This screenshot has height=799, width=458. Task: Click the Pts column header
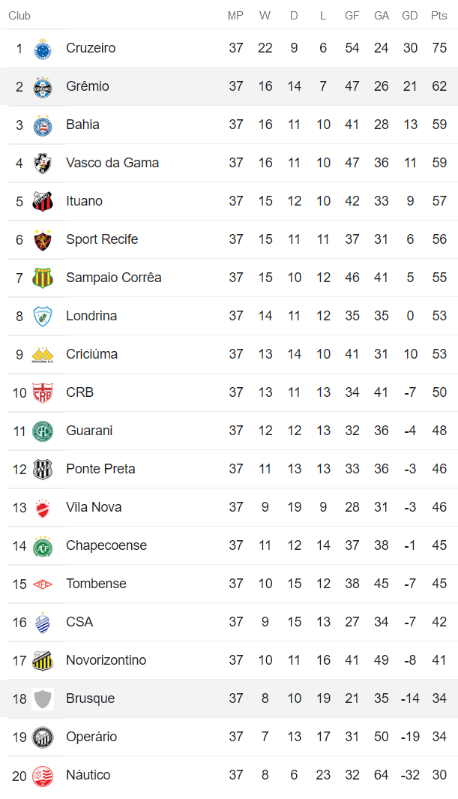pos(439,16)
